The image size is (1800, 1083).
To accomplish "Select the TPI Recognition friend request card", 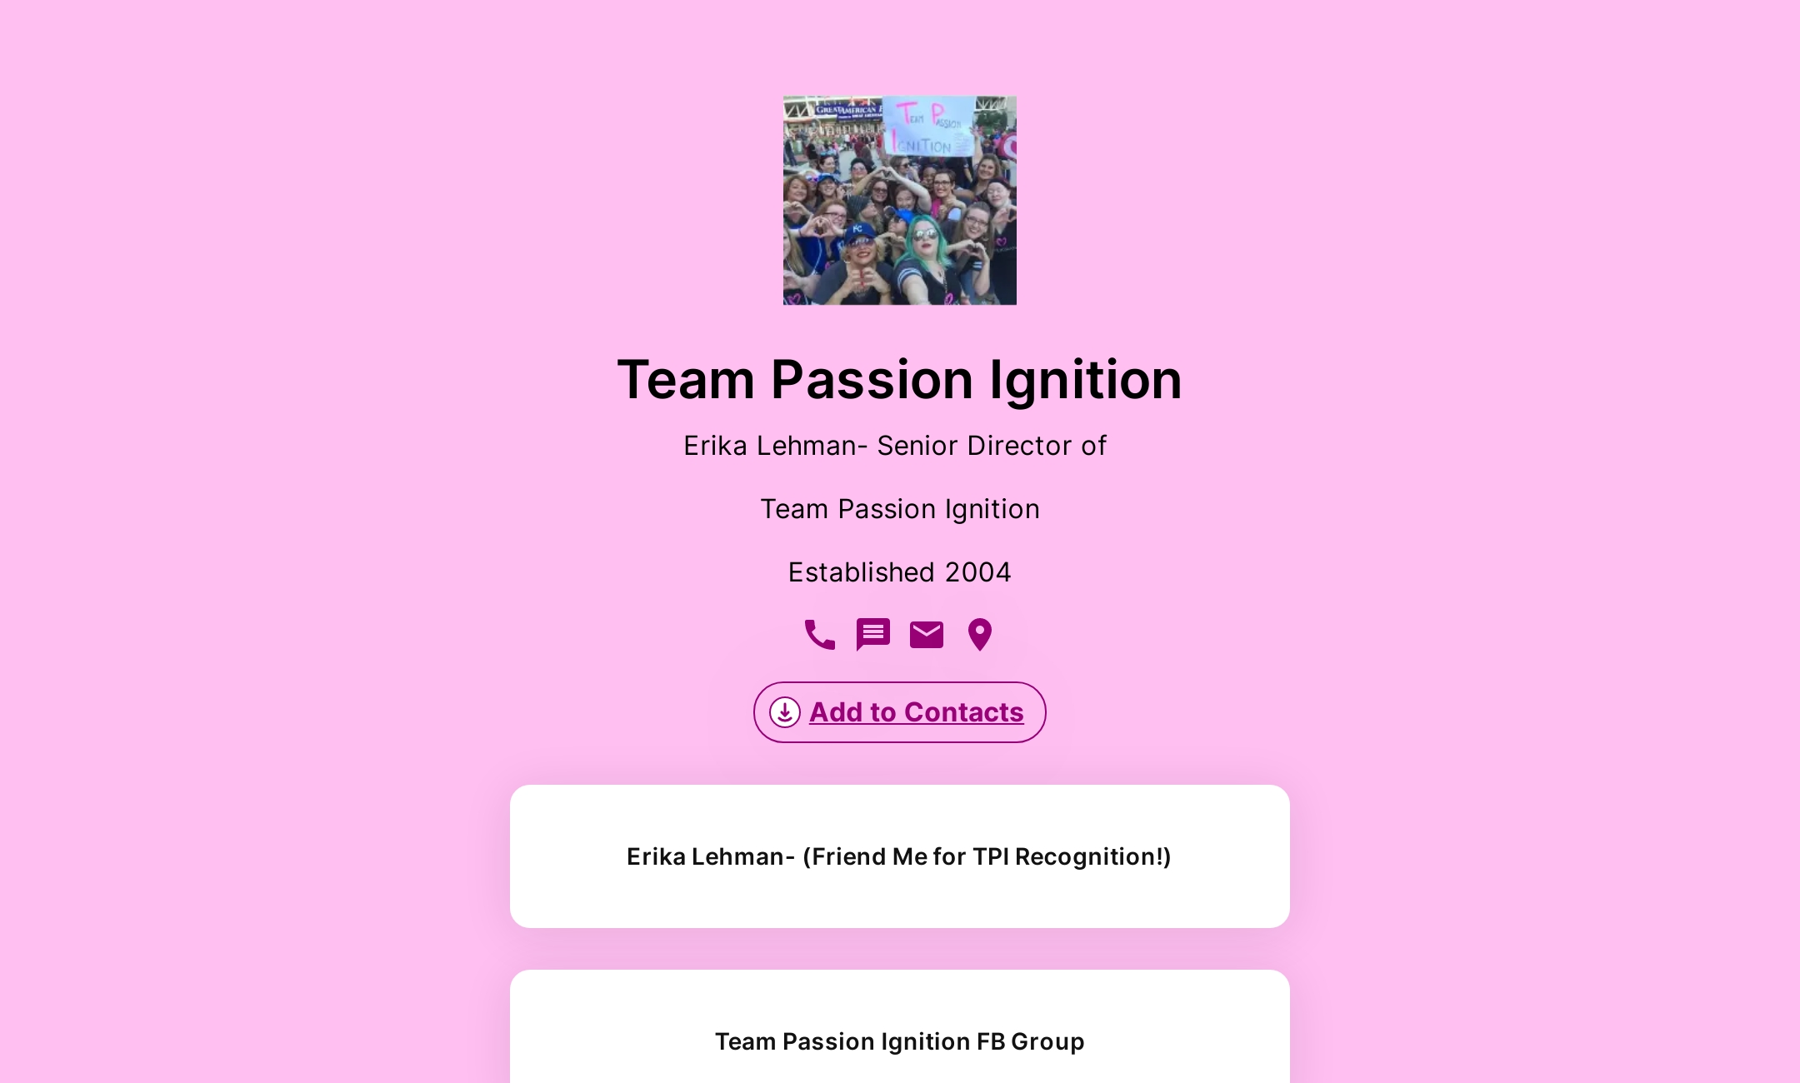I will coord(899,856).
